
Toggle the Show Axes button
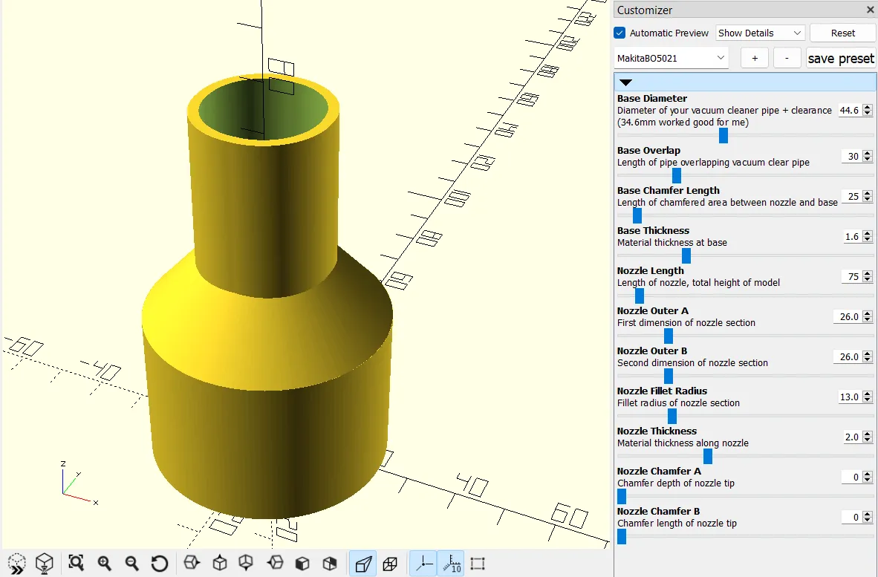tap(423, 564)
